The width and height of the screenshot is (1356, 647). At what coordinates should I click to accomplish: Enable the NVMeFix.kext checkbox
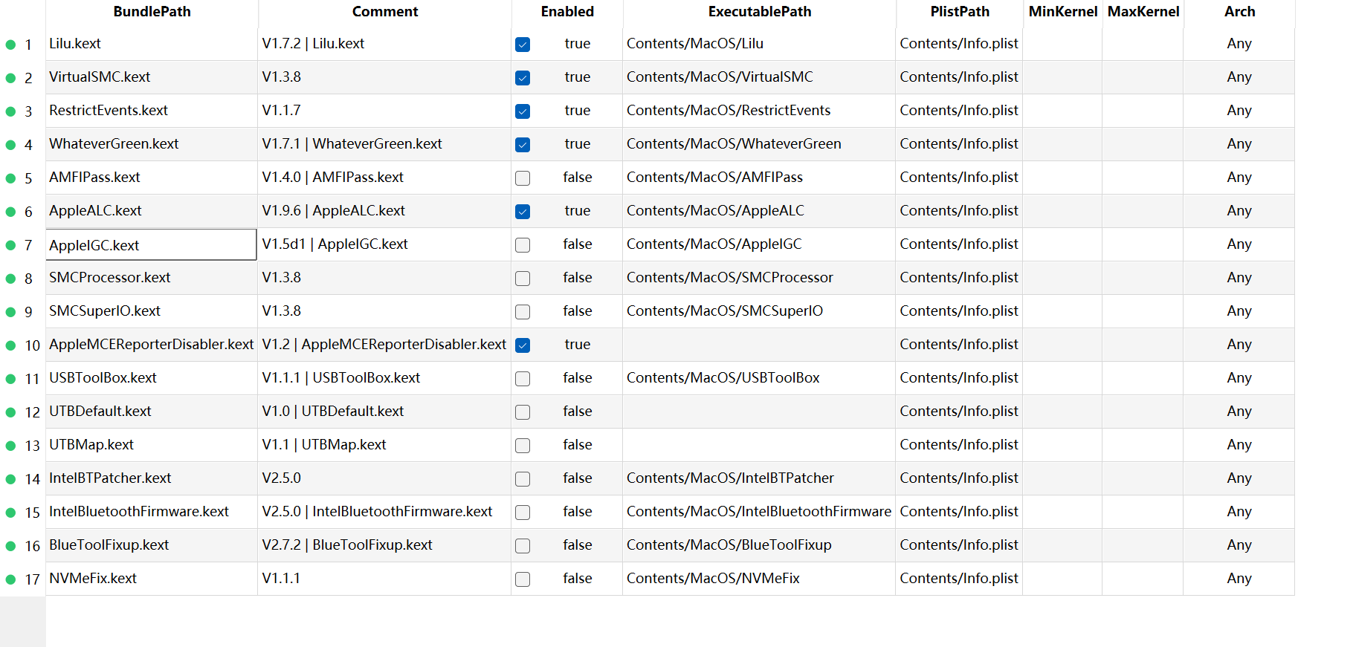(523, 579)
